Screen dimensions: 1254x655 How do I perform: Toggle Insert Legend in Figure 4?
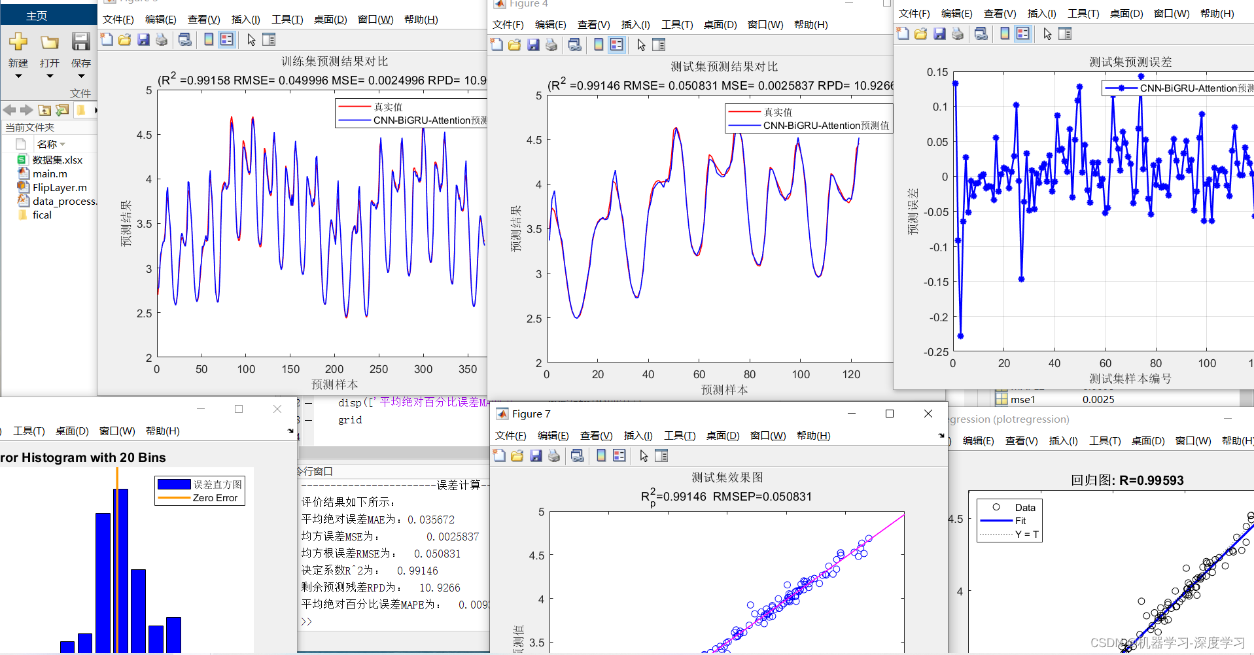pyautogui.click(x=616, y=44)
